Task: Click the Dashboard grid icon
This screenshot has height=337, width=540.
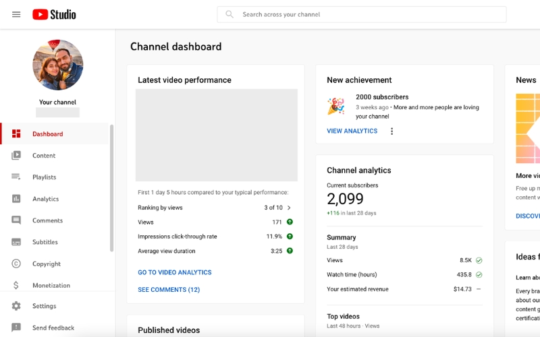Action: pos(16,133)
